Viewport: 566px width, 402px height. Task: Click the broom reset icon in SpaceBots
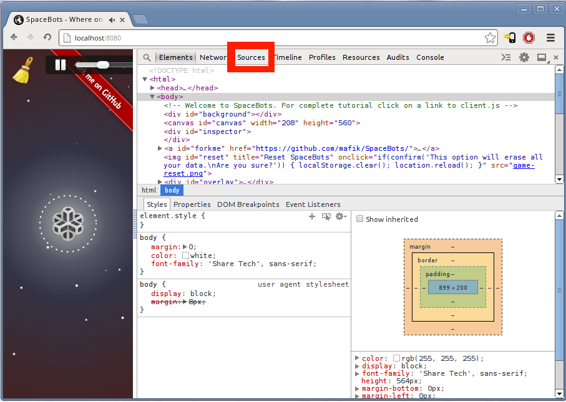pos(23,70)
